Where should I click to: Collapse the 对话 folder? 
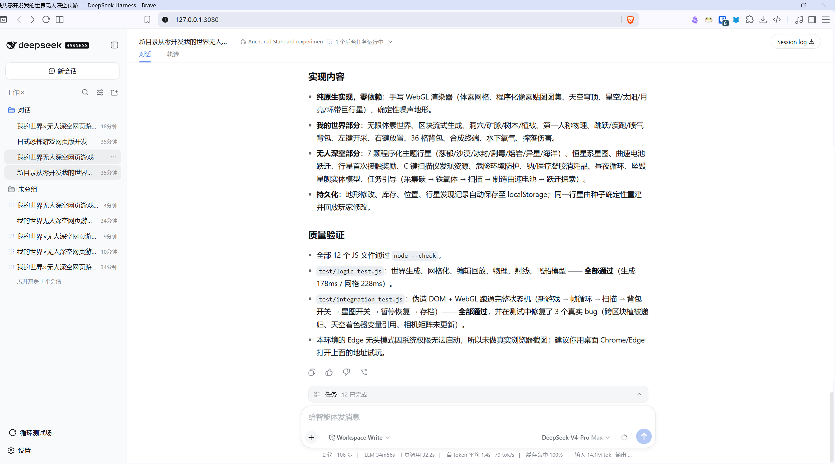click(x=19, y=110)
